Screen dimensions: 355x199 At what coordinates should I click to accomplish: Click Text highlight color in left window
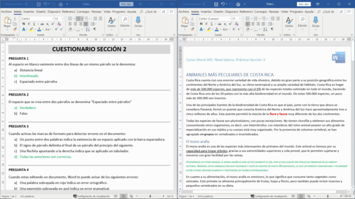pos(31,29)
